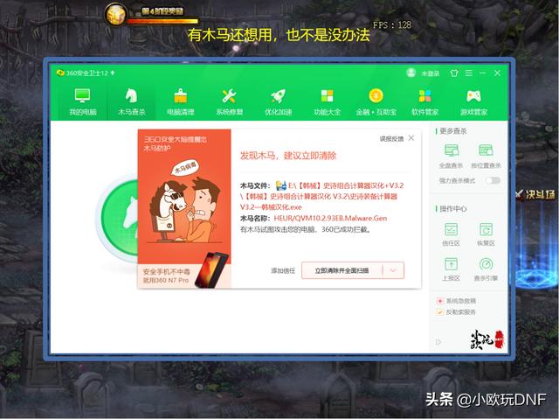Click 添加信任 link

283,270
